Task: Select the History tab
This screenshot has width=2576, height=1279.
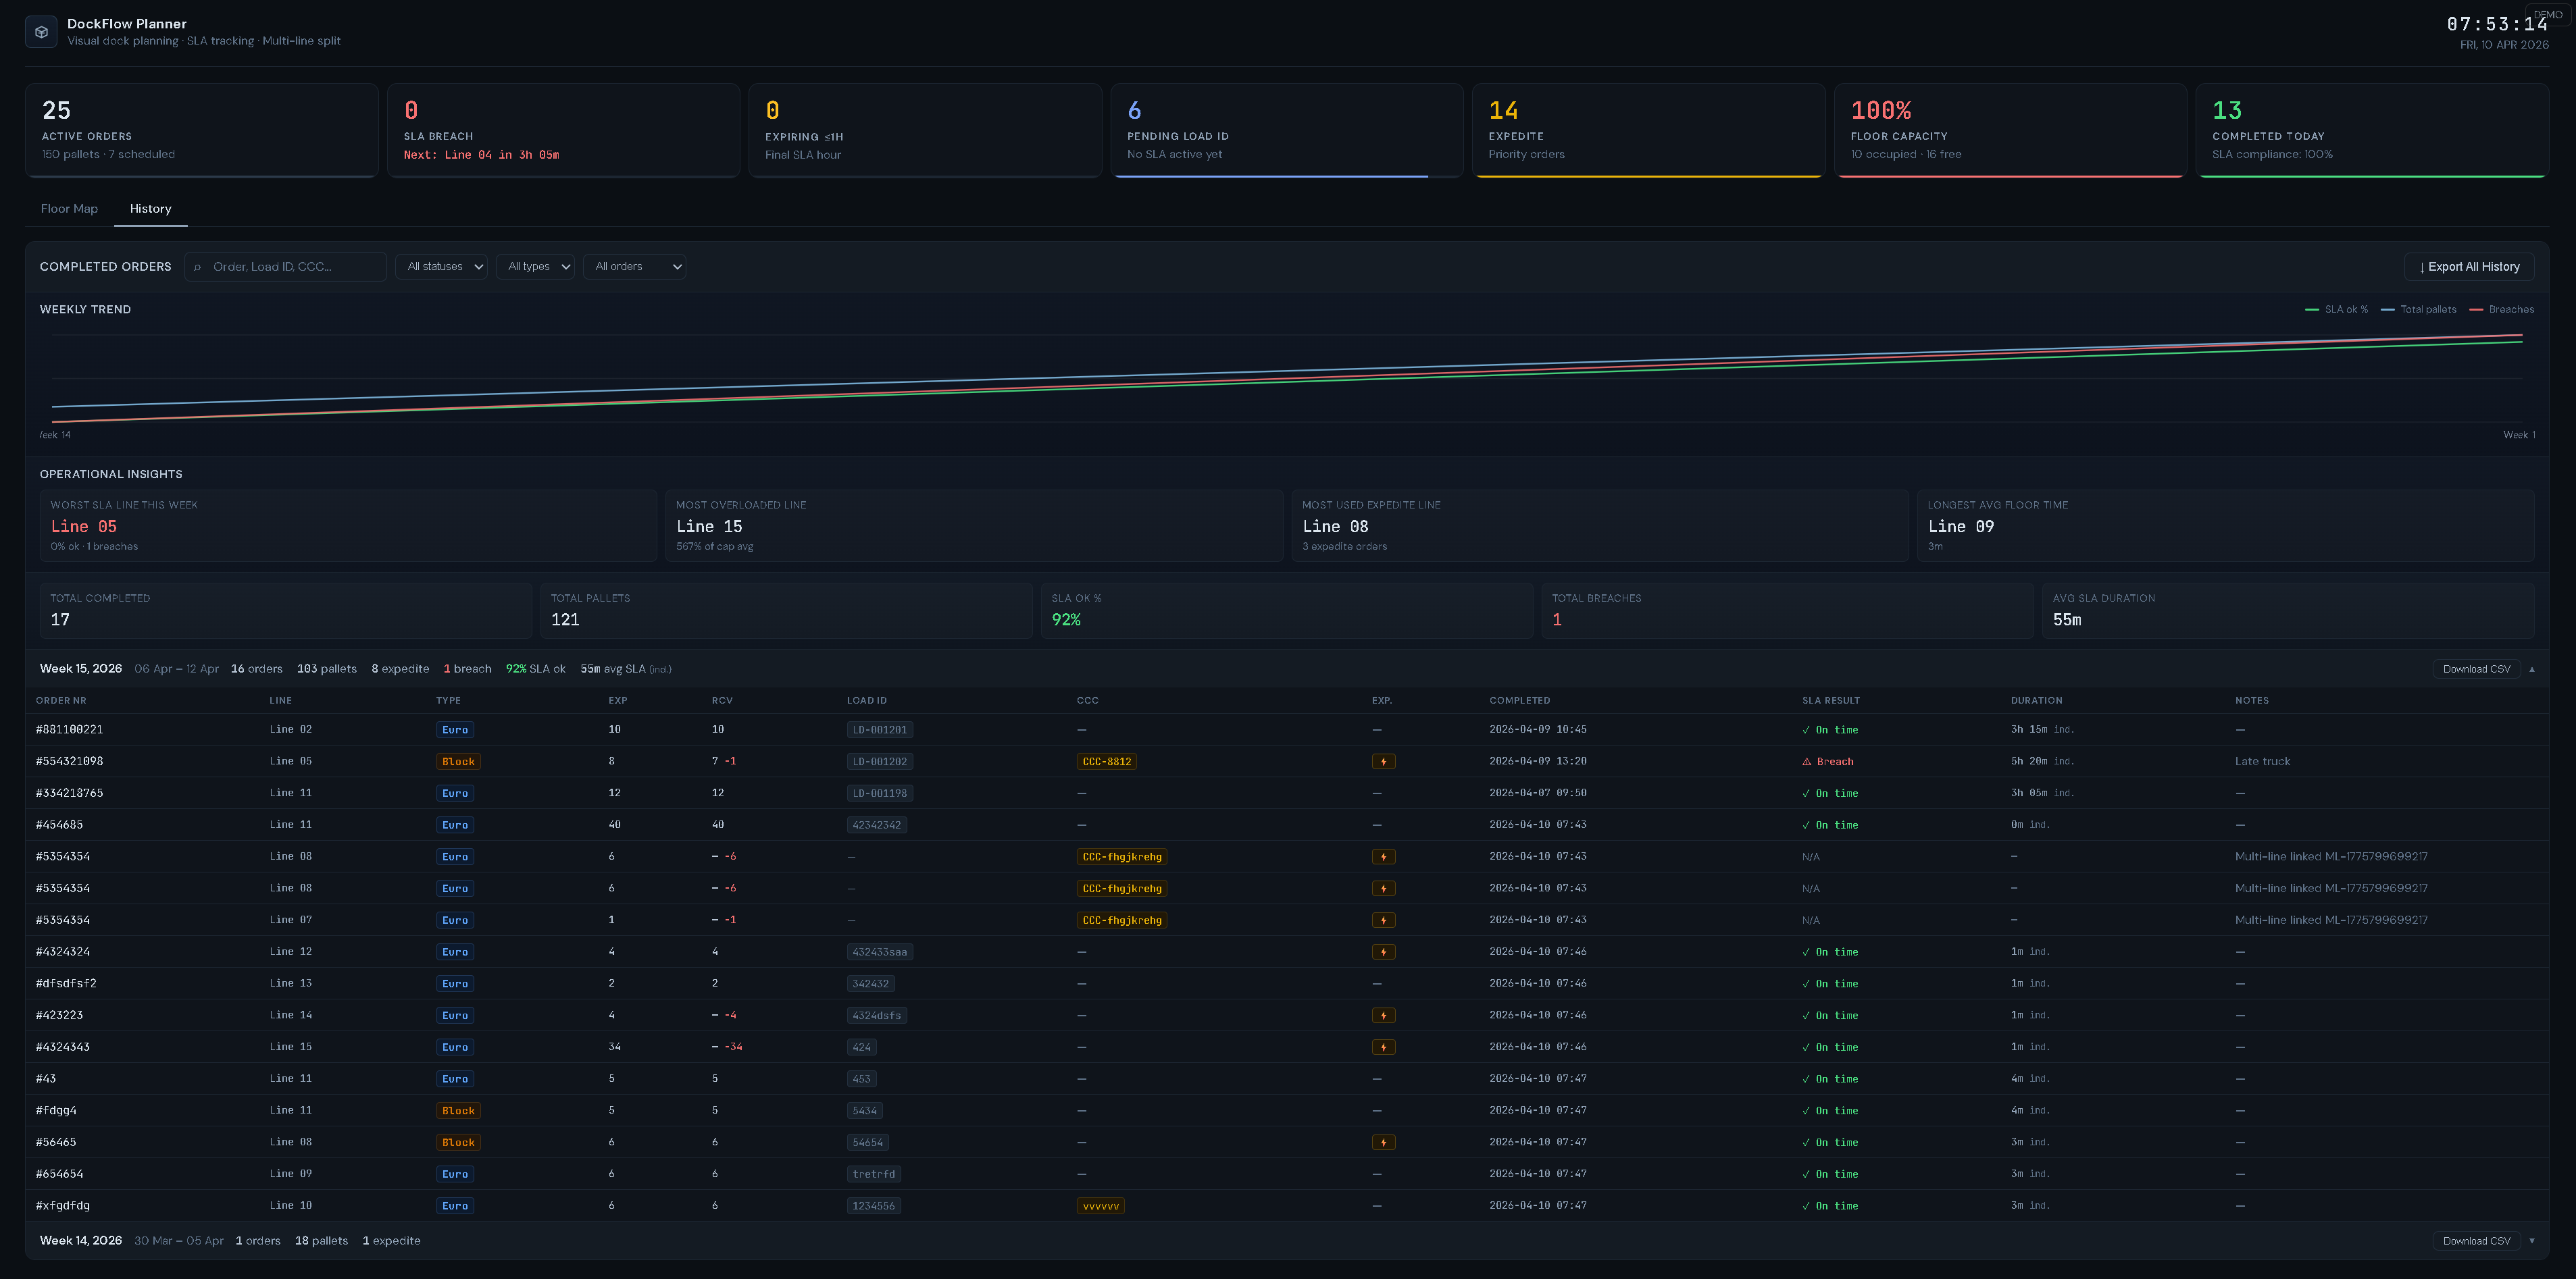Action: click(x=150, y=208)
